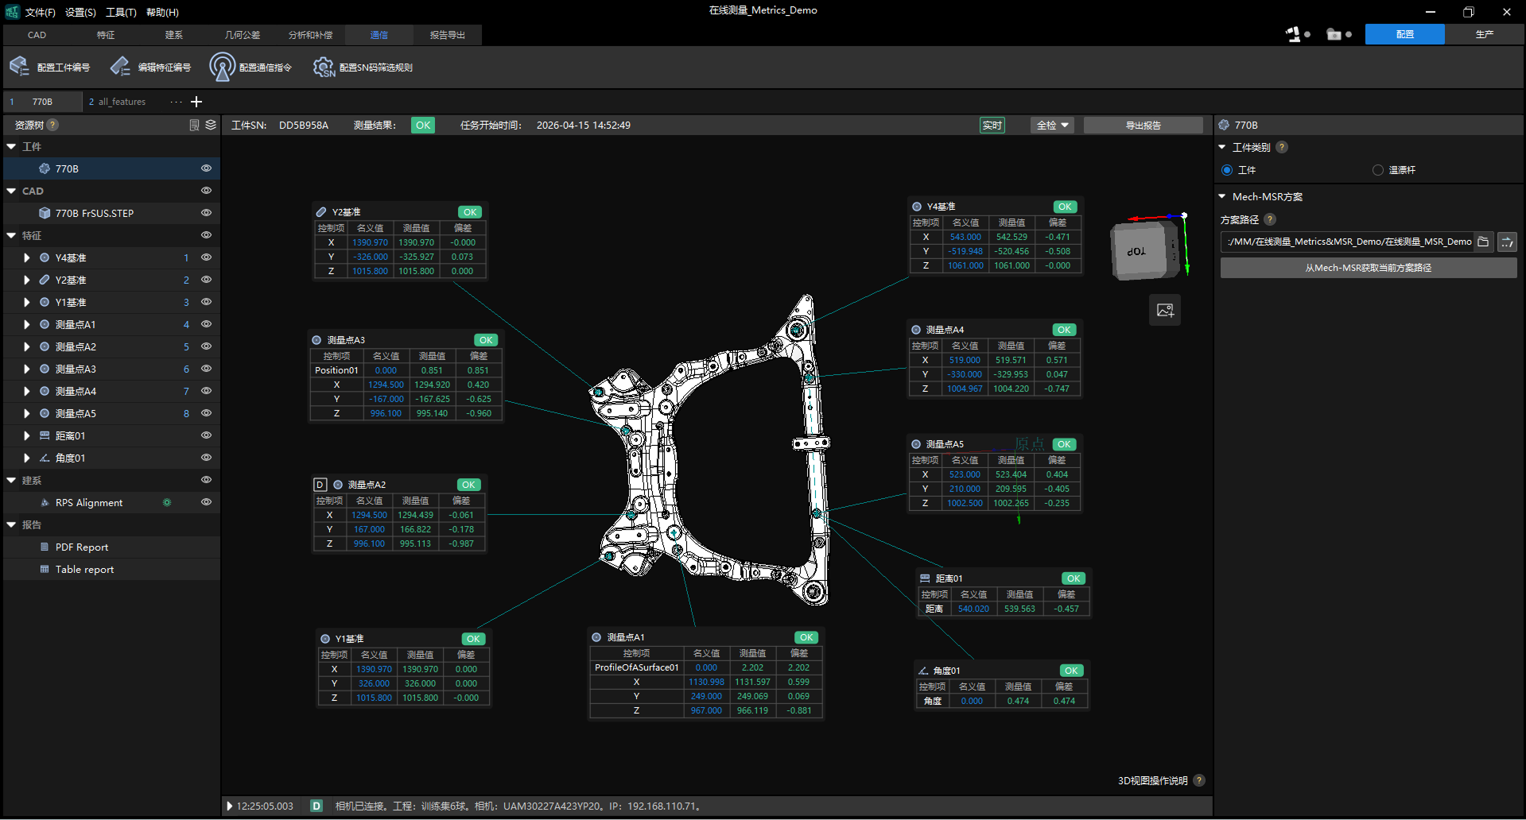Open 编辑特征编号 from the toolbar
The width and height of the screenshot is (1526, 820).
[121, 67]
